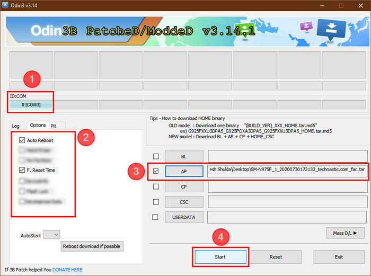This screenshot has width=371, height=276.
Task: Switch to the Log tab
Action: tap(15, 126)
